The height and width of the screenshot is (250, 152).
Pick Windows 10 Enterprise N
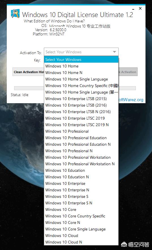pyautogui.click(x=81, y=190)
